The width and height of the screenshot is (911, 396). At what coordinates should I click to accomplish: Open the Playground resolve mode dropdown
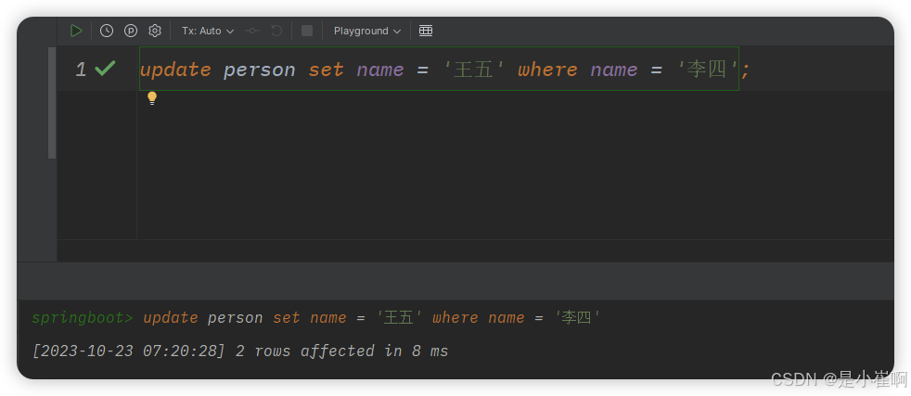(367, 31)
